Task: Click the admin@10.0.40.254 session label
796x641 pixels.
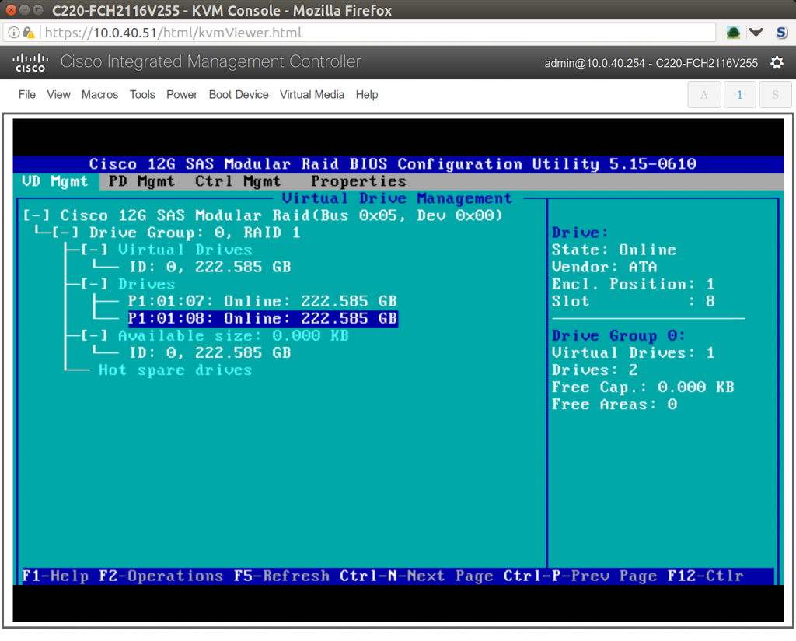Action: (651, 63)
